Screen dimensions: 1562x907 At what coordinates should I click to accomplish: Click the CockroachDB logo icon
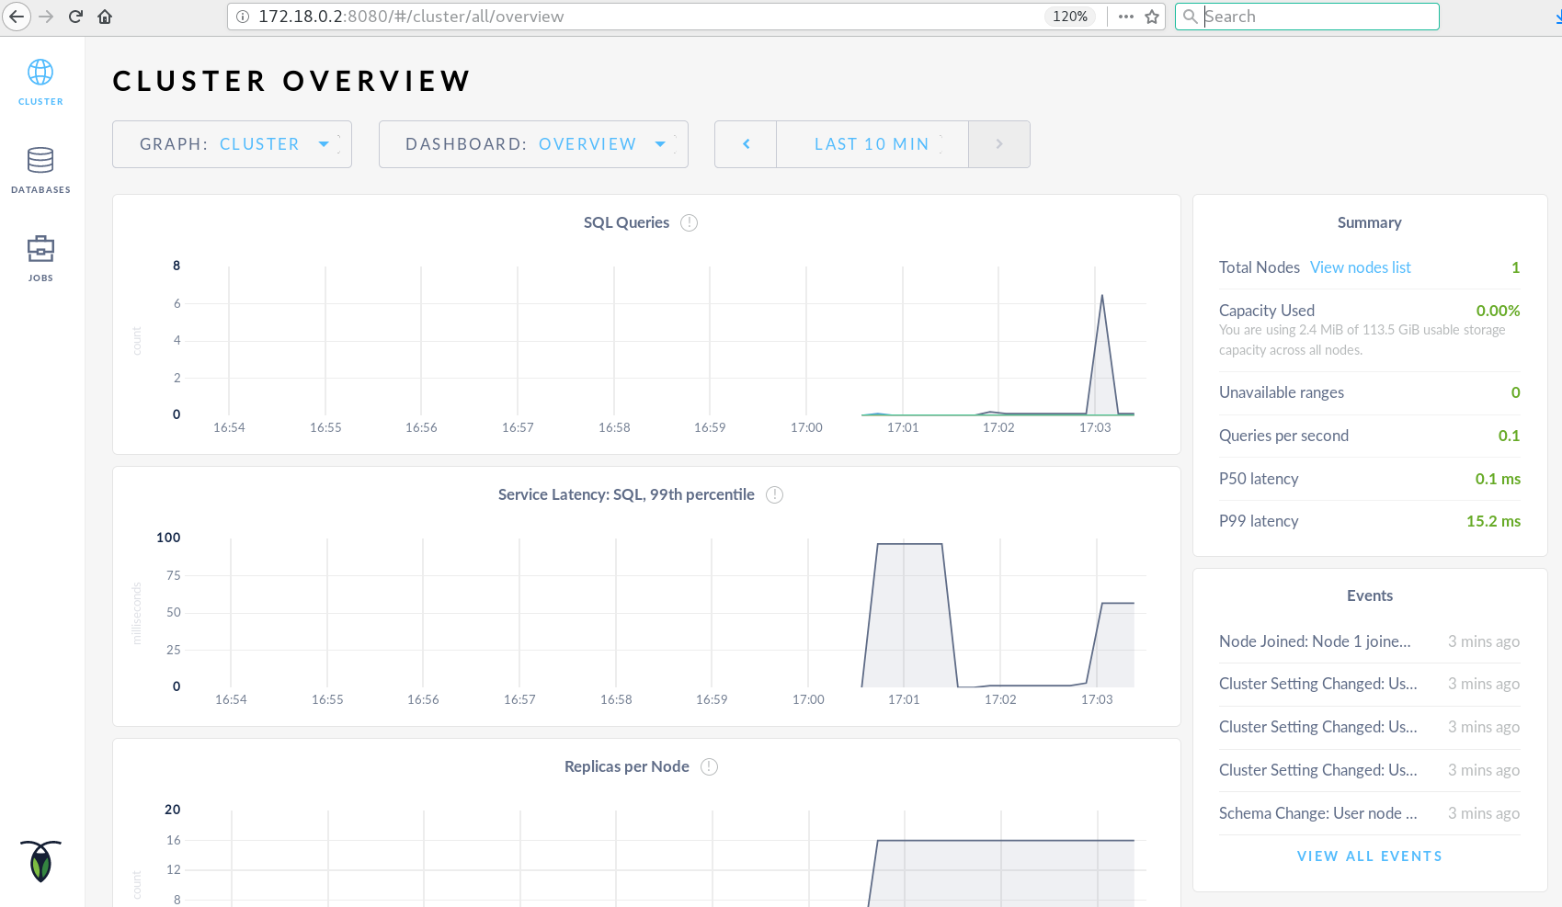click(x=40, y=861)
